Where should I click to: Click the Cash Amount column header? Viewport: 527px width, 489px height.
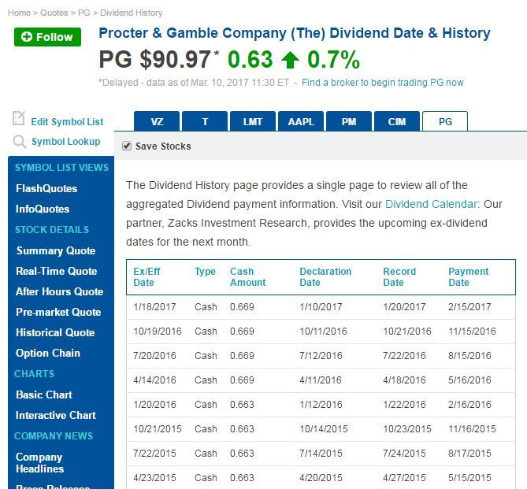[x=247, y=277]
